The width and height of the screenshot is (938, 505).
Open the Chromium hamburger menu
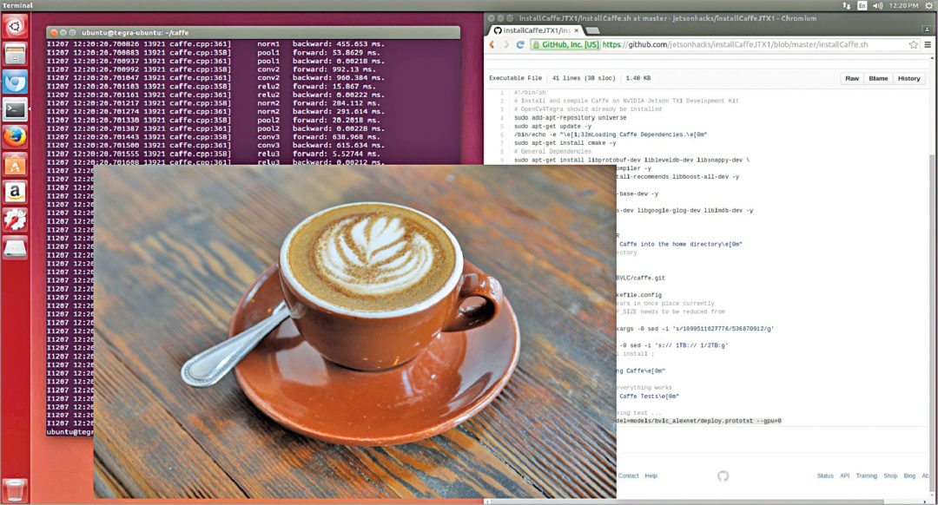(929, 44)
